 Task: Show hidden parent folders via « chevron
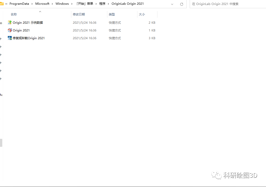(6, 4)
